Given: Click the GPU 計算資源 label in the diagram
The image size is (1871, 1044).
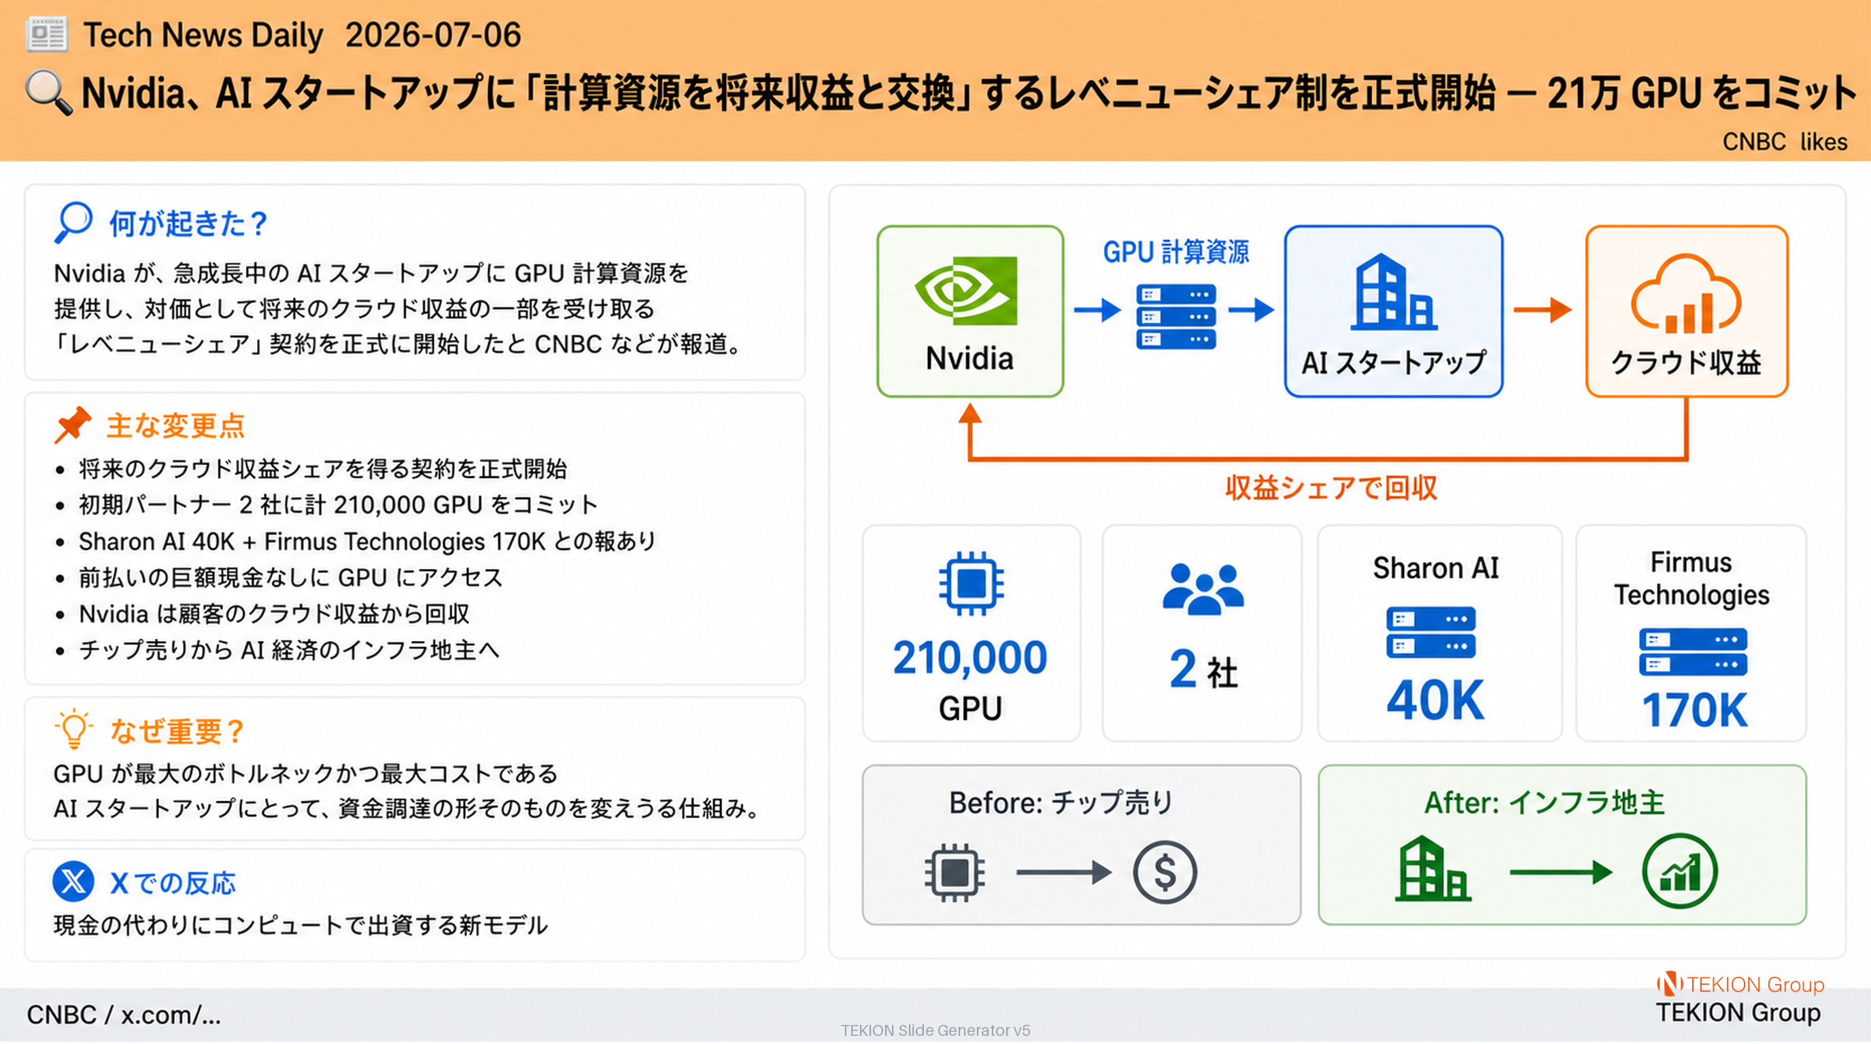Looking at the screenshot, I should click(x=1176, y=252).
